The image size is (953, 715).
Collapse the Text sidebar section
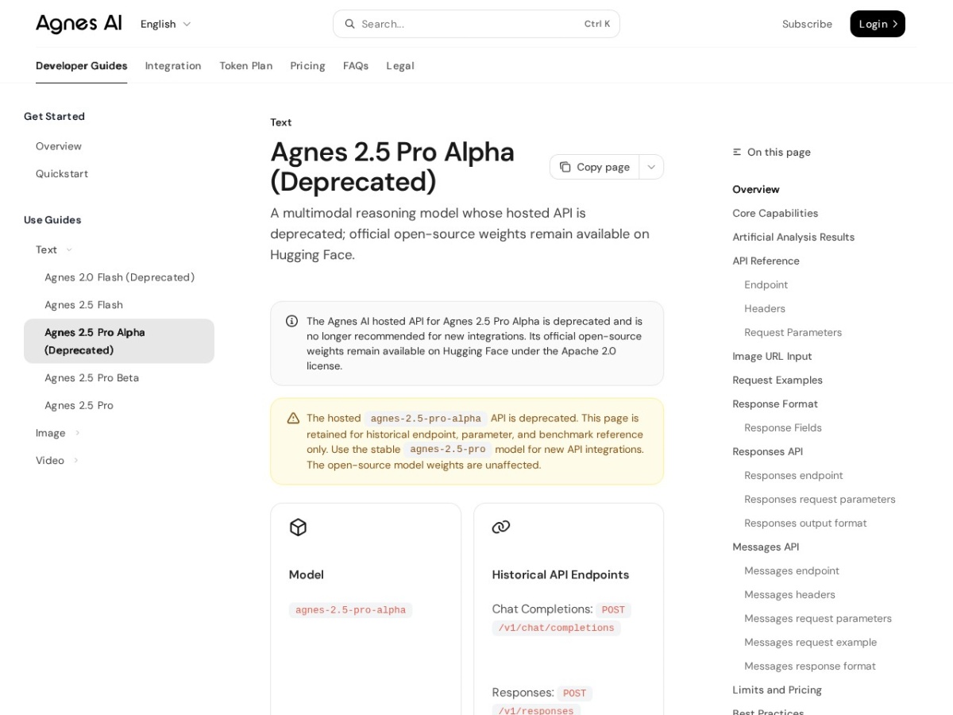(55, 249)
